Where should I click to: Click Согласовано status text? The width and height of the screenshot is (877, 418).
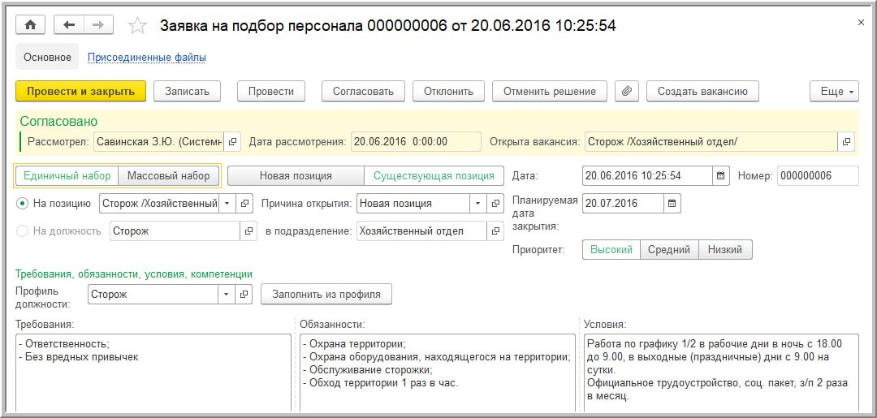click(58, 121)
